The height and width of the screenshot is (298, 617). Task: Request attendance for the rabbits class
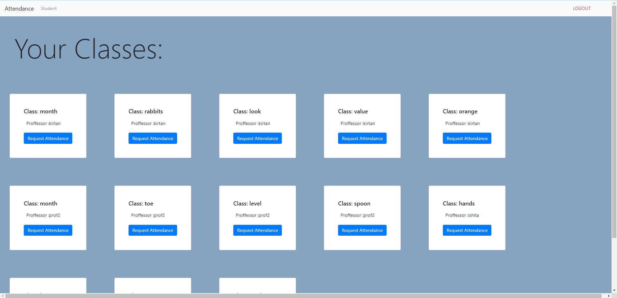tap(153, 138)
